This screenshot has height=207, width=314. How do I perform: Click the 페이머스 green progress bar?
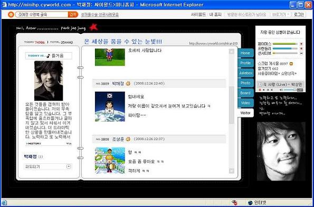[285, 44]
